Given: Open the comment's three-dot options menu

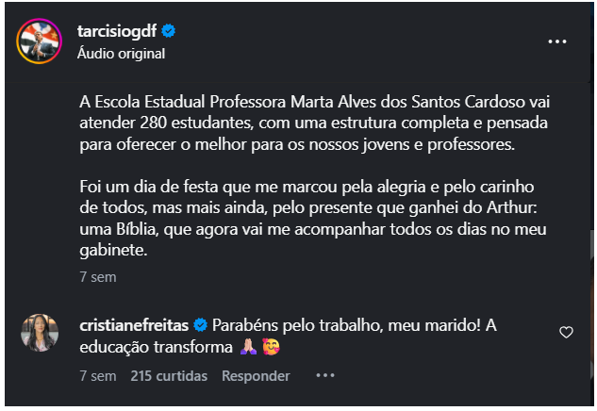Looking at the screenshot, I should tap(325, 375).
